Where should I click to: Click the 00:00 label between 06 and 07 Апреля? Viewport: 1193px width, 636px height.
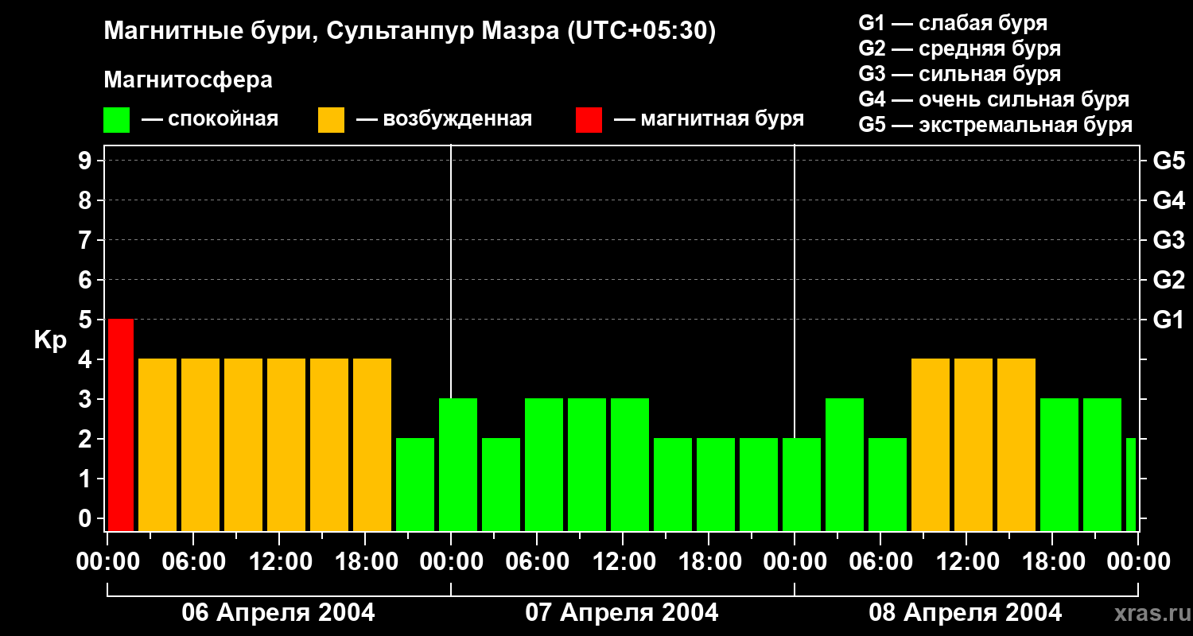[451, 562]
